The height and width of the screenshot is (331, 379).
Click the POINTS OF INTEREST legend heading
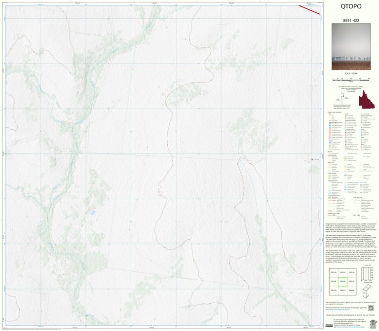[x=335, y=112]
